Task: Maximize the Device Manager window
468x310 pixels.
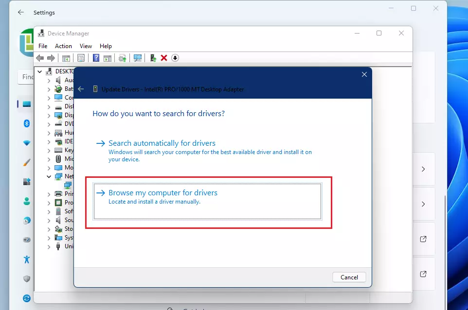Action: click(379, 33)
